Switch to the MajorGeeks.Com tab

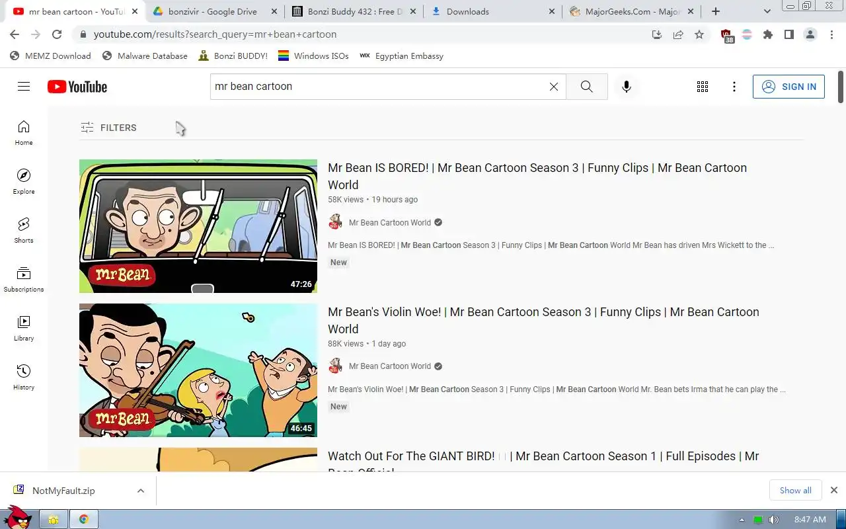(631, 11)
